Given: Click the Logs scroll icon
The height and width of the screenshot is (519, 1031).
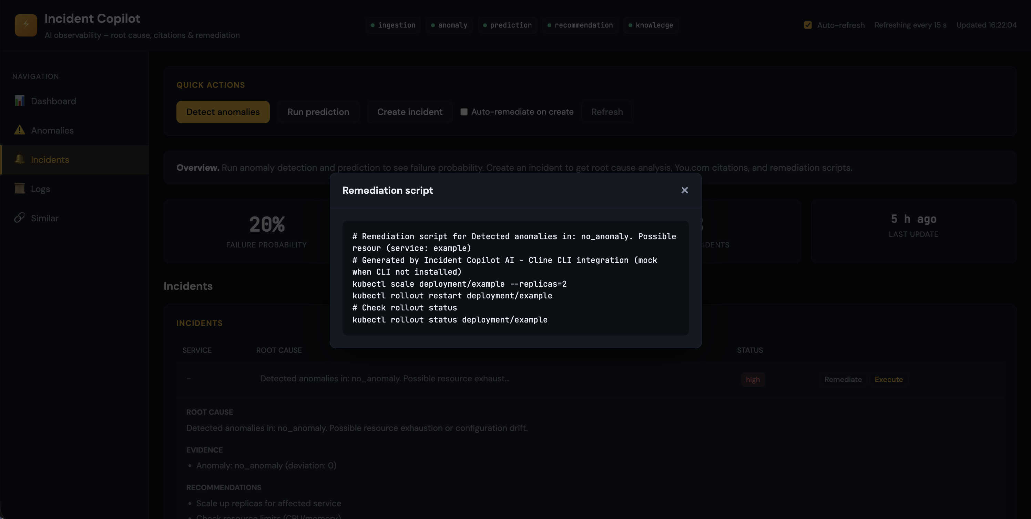Looking at the screenshot, I should coord(19,188).
